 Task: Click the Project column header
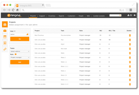point(37,31)
